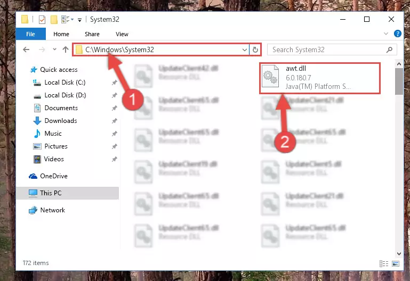Go up one folder level
The image size is (410, 281).
point(66,49)
